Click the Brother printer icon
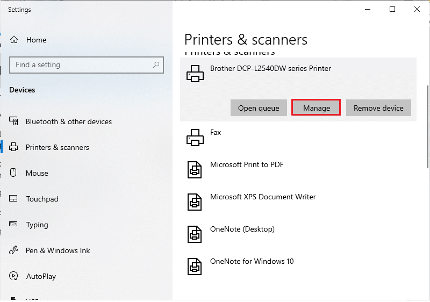The image size is (430, 302). 195,74
